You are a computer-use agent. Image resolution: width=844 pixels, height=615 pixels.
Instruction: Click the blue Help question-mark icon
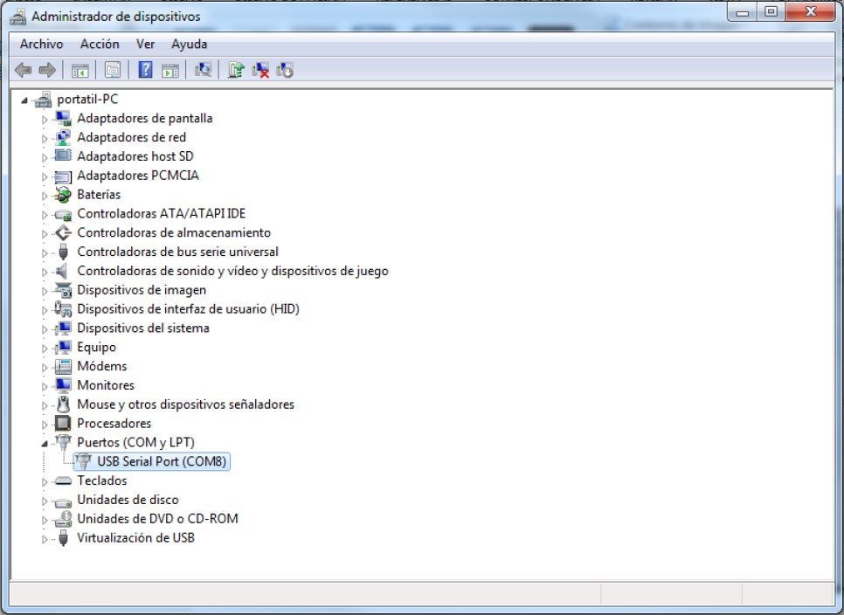[145, 70]
